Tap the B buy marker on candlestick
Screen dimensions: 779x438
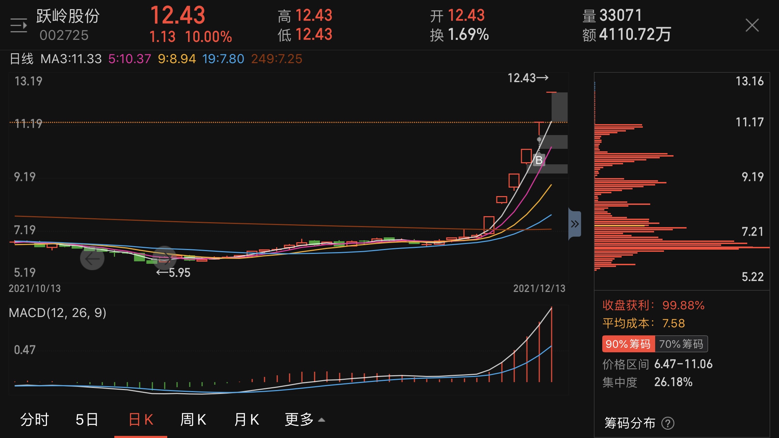tap(539, 160)
